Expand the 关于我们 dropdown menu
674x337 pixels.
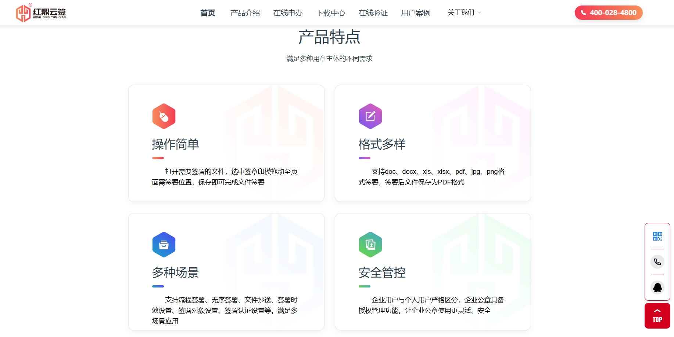coord(464,12)
